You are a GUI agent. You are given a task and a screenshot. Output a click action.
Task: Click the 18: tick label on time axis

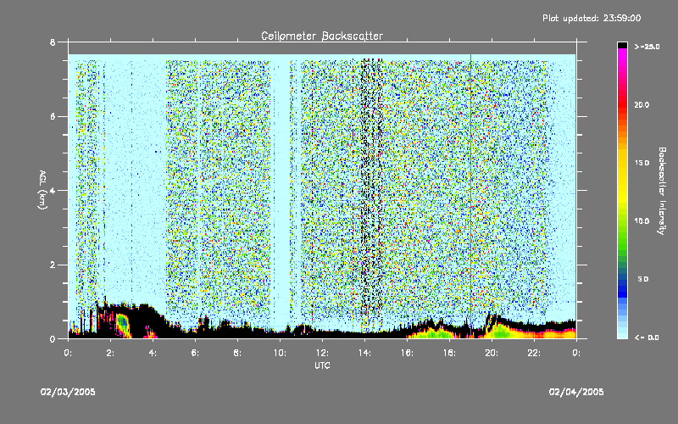pos(449,353)
